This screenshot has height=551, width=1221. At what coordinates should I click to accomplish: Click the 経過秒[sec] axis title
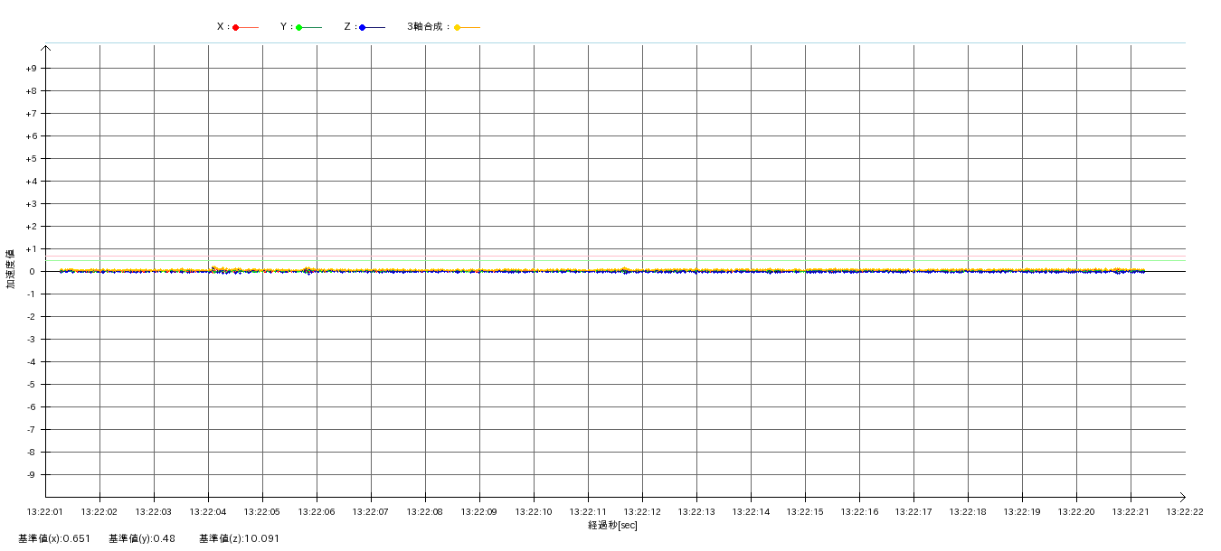tap(612, 525)
